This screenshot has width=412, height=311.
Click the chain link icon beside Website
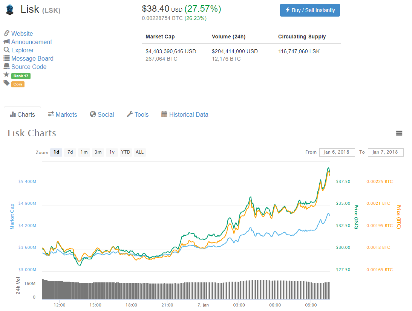pyautogui.click(x=6, y=34)
